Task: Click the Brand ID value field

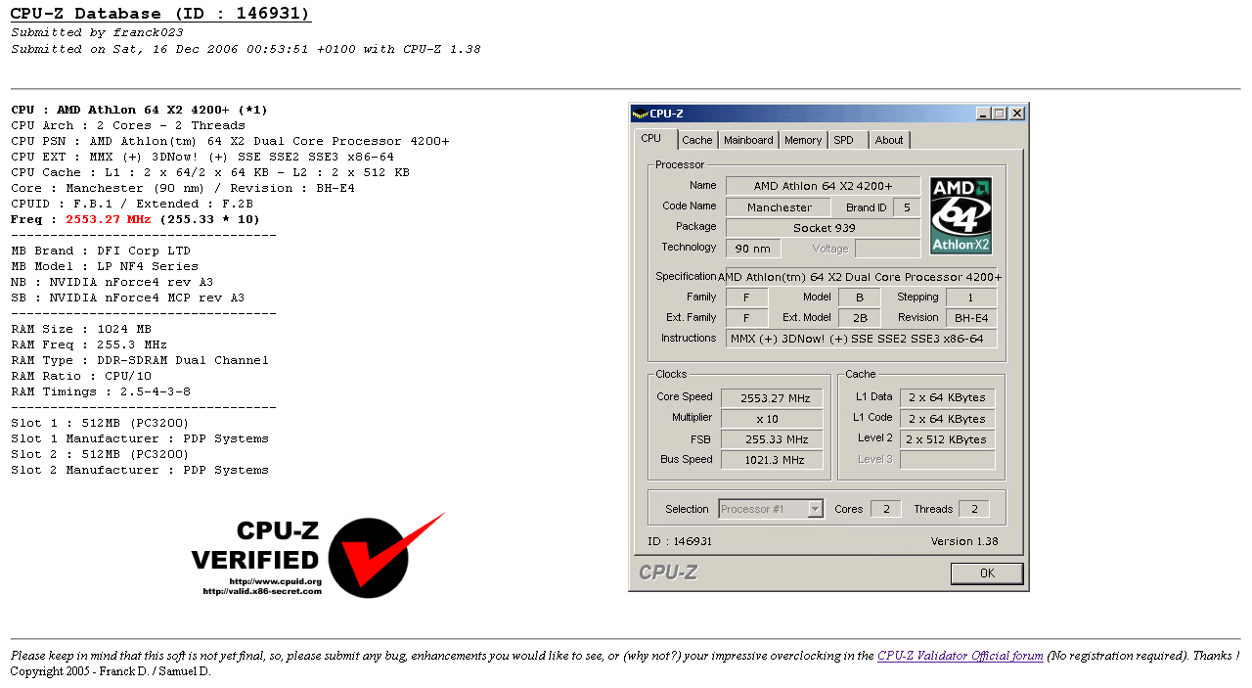Action: click(907, 207)
